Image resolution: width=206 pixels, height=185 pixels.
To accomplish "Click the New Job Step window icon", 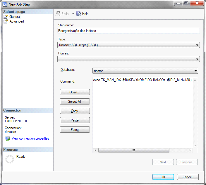I will pos(5,4).
